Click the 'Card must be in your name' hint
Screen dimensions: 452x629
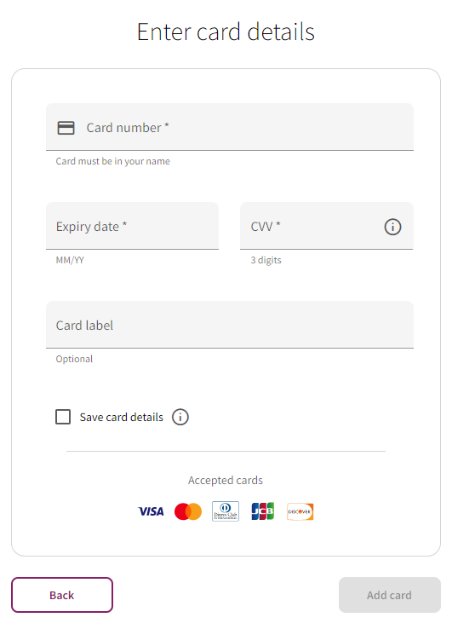click(x=112, y=161)
